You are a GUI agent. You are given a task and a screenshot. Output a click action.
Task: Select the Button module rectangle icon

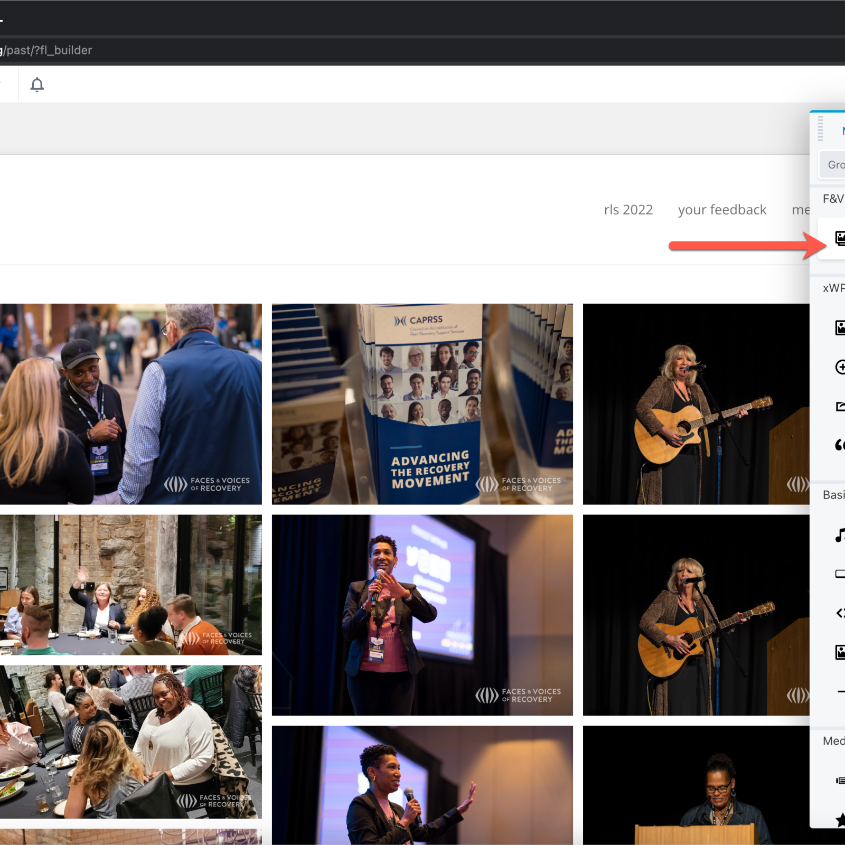(840, 574)
